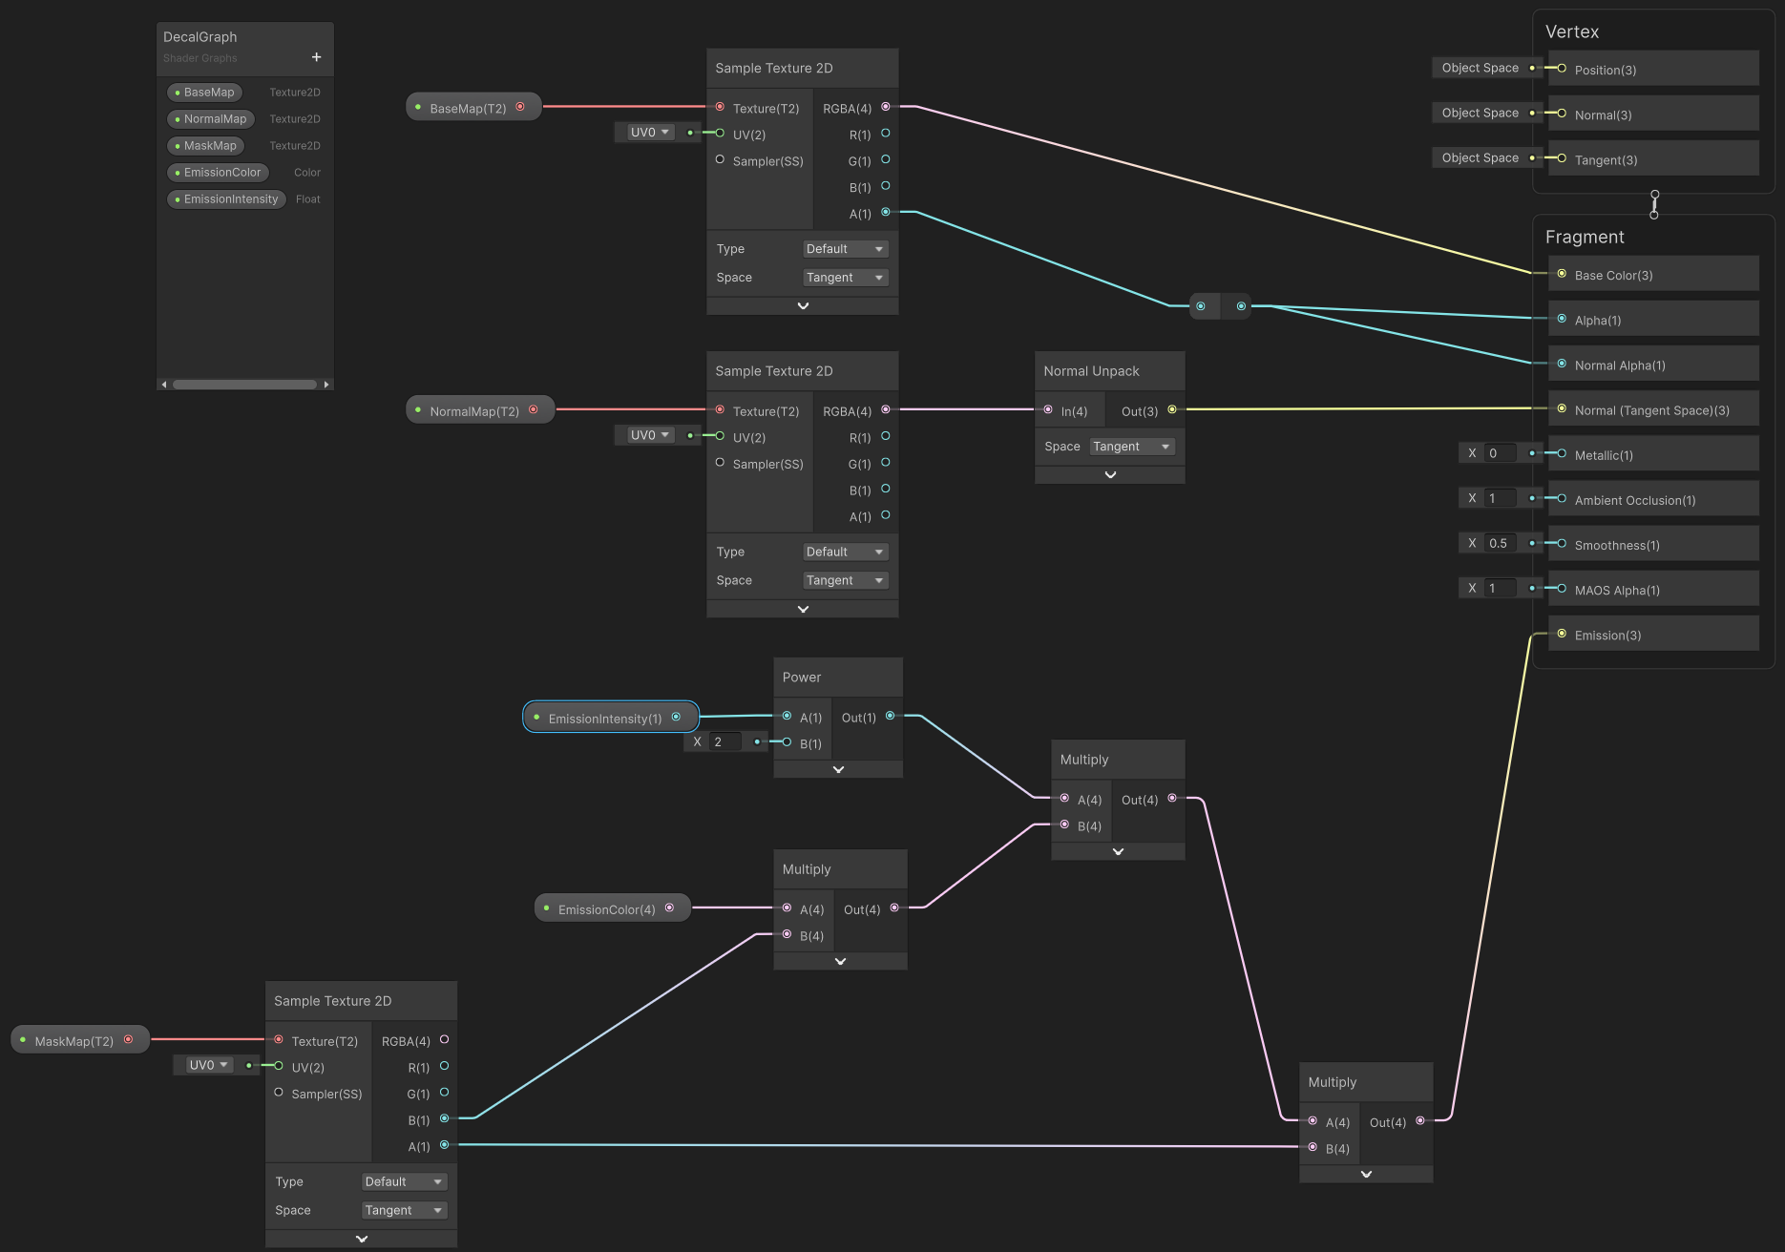This screenshot has height=1252, width=1785.
Task: Add new property with plus icon in DecalGraph blackboard
Action: coord(317,57)
